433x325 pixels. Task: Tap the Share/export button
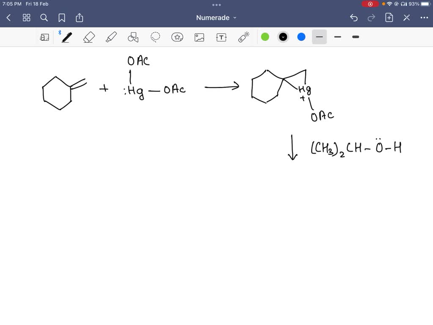79,18
